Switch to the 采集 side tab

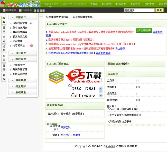point(4,49)
